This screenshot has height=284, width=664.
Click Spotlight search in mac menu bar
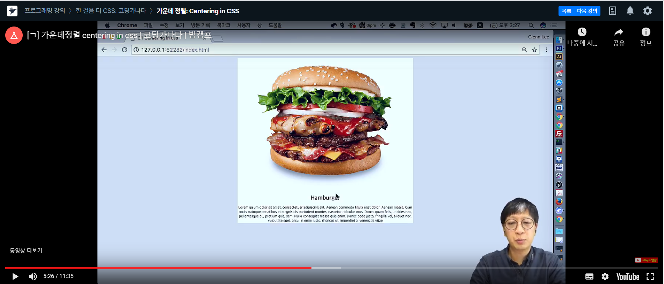pyautogui.click(x=531, y=25)
